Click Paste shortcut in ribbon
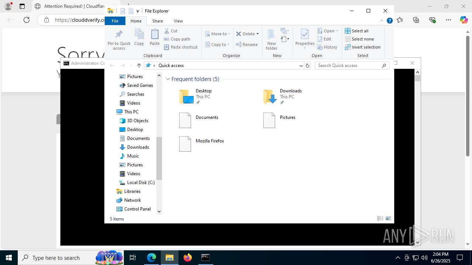 click(x=181, y=47)
